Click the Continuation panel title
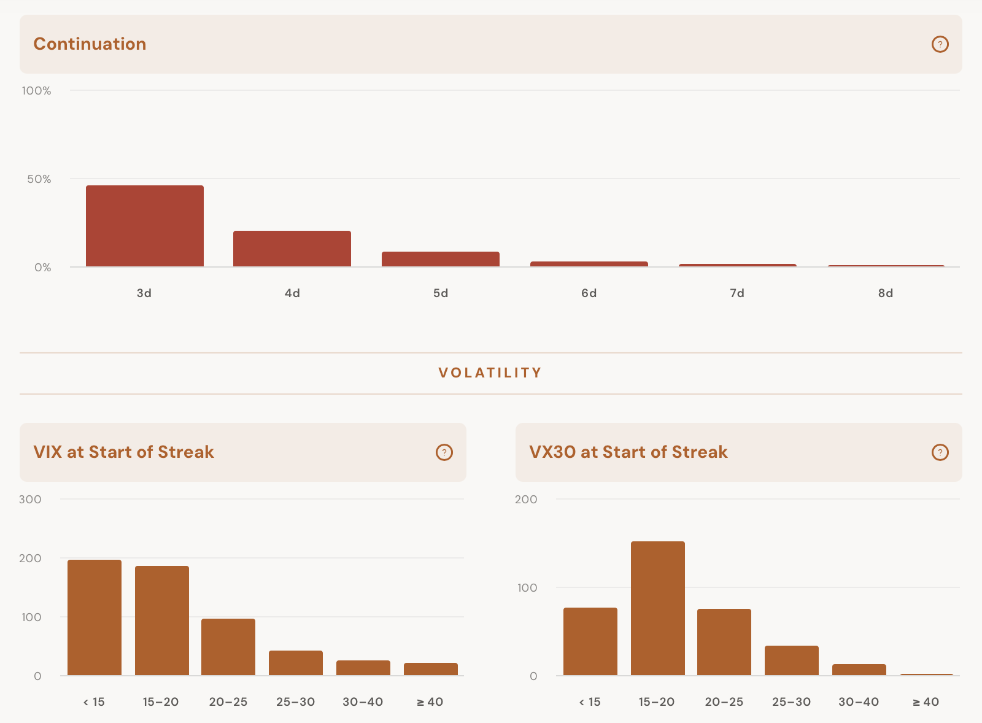This screenshot has height=723, width=982. point(90,44)
